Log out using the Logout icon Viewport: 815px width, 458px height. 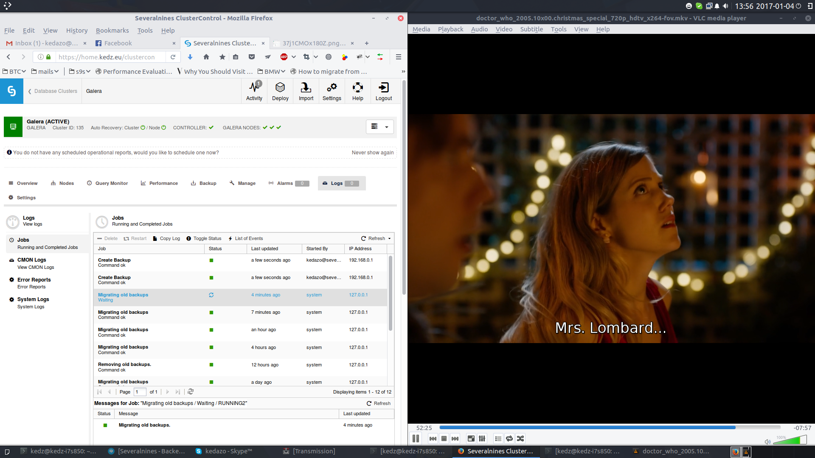click(x=384, y=91)
